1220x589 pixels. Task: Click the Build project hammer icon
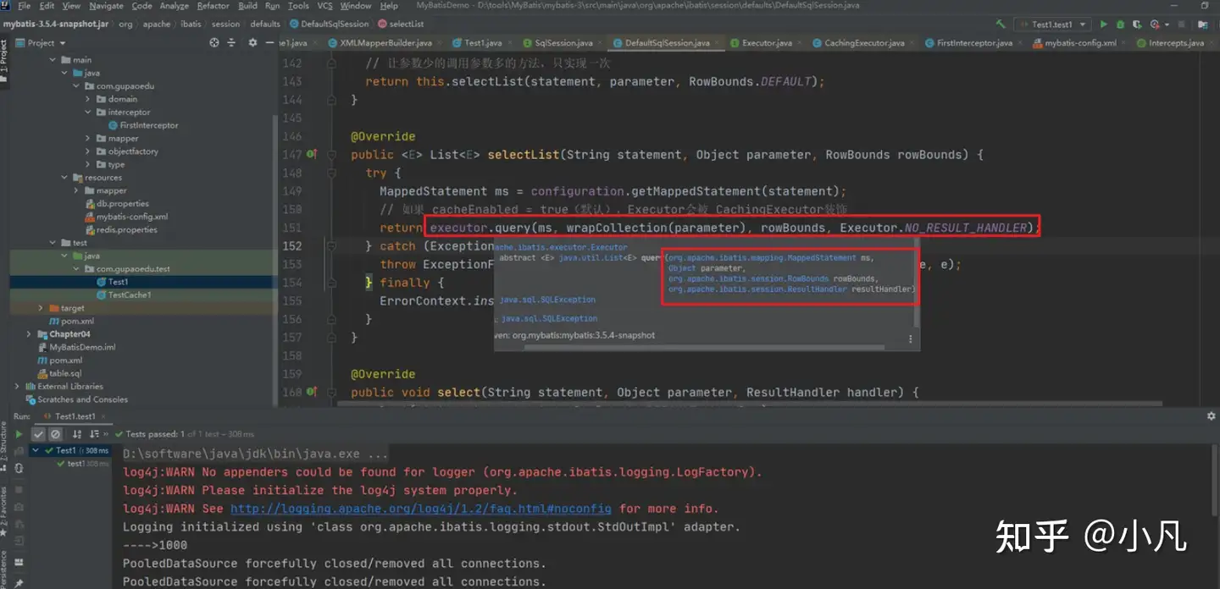(1001, 25)
